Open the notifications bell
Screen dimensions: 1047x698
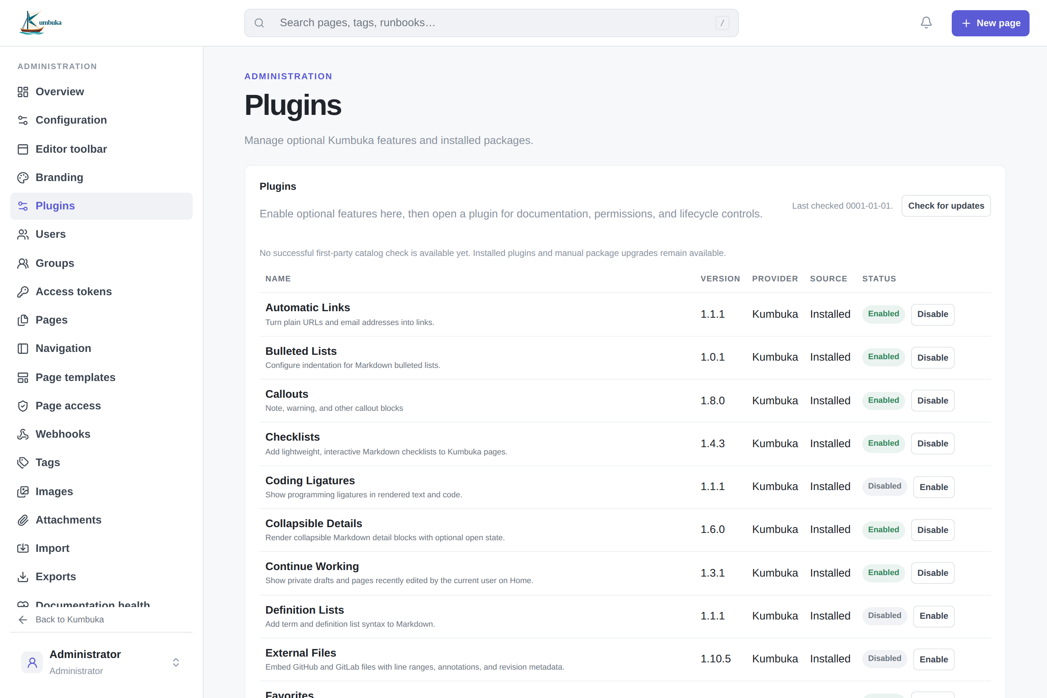[x=926, y=23]
